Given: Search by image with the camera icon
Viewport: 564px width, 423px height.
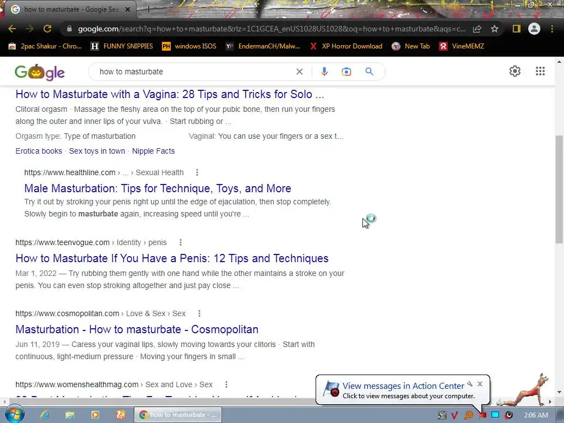Looking at the screenshot, I should [x=346, y=72].
